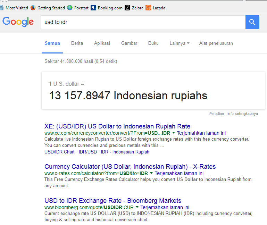
Task: Click the 'usd to idr' search field
Action: (x=143, y=22)
